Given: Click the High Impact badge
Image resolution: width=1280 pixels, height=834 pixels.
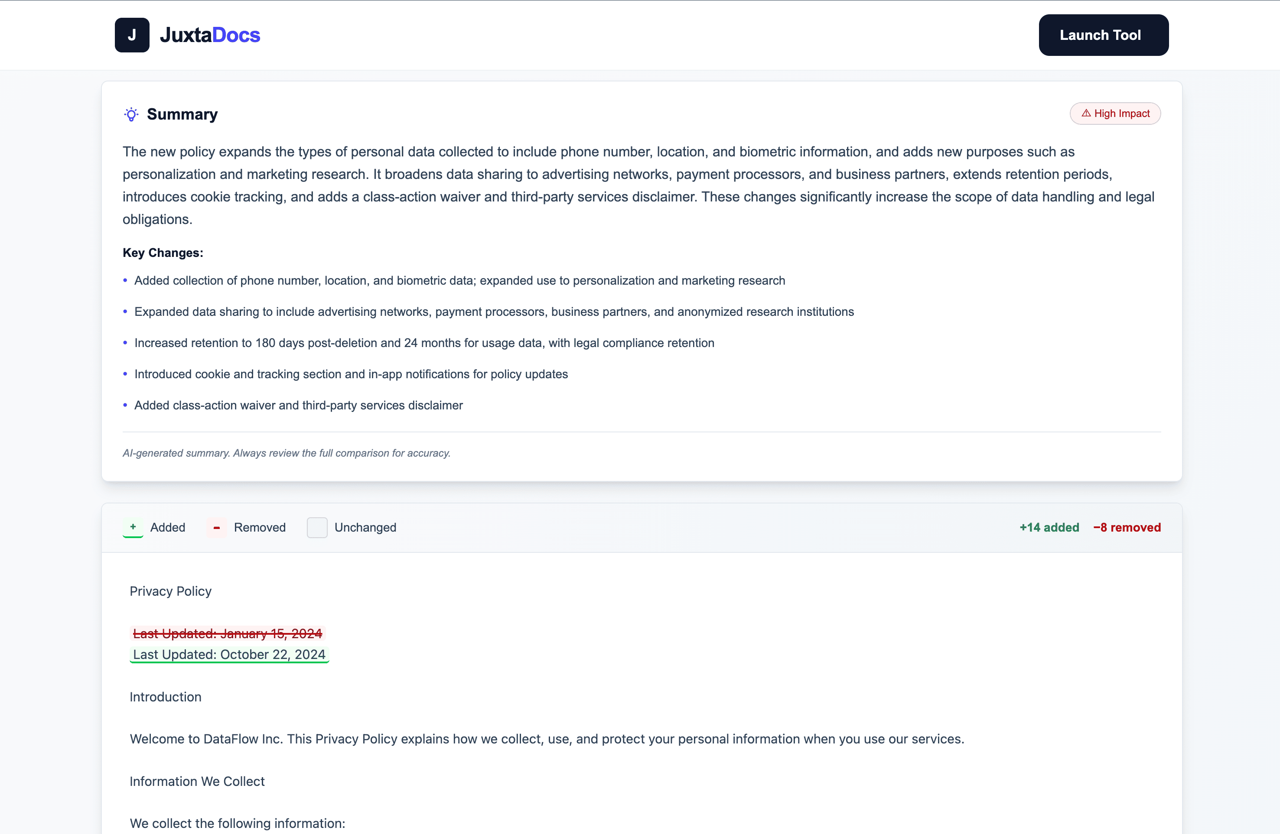Looking at the screenshot, I should point(1115,114).
